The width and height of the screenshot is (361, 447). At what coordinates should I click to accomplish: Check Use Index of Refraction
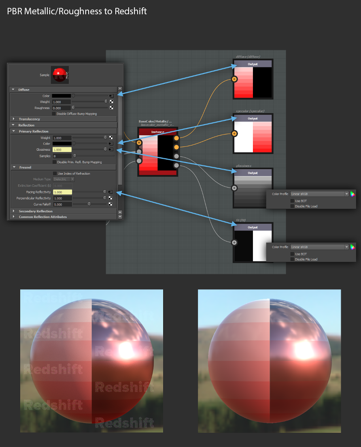coord(55,173)
